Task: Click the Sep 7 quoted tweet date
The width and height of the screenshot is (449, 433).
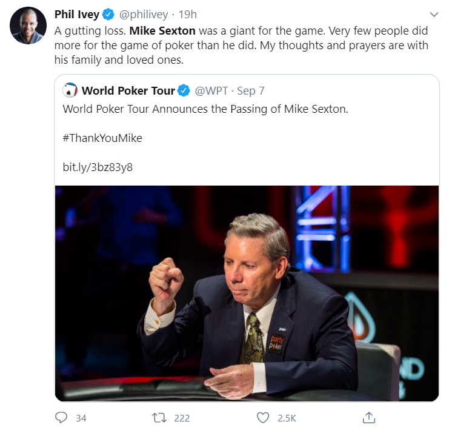Action: 251,91
